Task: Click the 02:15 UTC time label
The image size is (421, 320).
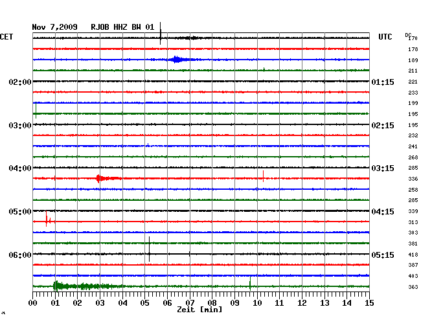Action: [383, 126]
